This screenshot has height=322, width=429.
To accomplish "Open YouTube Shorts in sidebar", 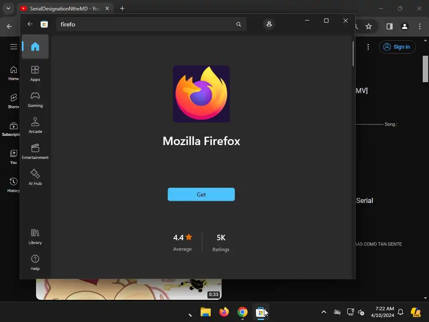I will [x=13, y=101].
